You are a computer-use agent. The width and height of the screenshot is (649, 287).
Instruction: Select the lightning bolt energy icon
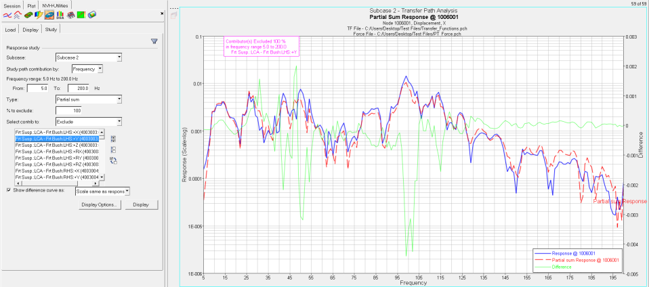pos(39,16)
